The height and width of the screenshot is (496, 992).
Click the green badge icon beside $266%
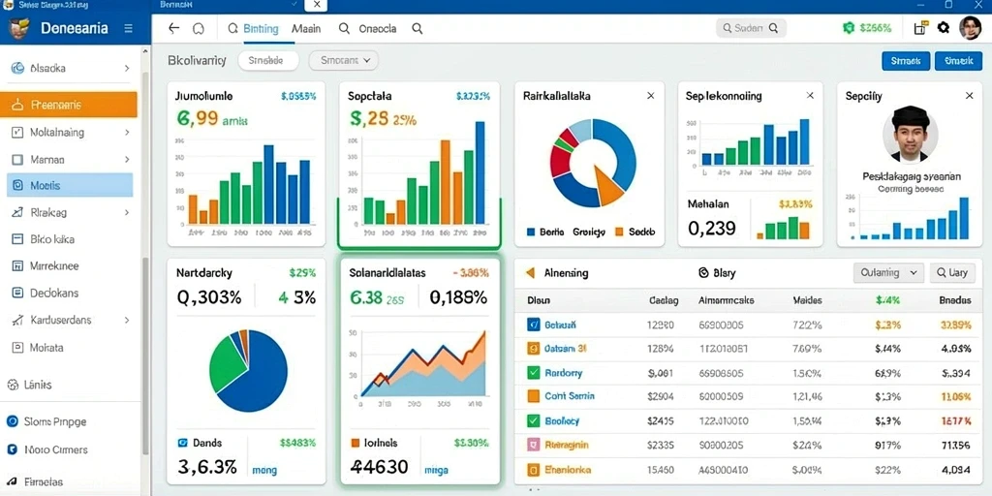click(849, 28)
